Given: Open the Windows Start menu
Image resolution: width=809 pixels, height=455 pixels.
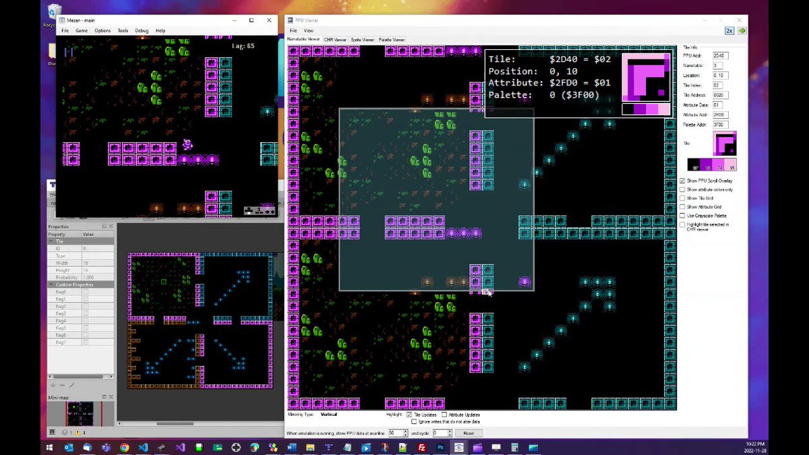Looking at the screenshot, I should 48,447.
